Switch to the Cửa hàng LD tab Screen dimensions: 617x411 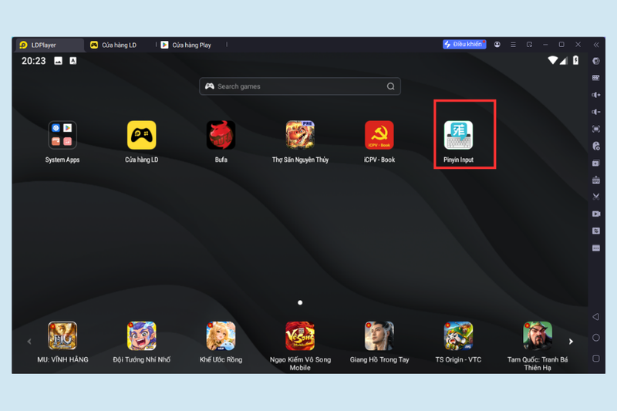120,45
